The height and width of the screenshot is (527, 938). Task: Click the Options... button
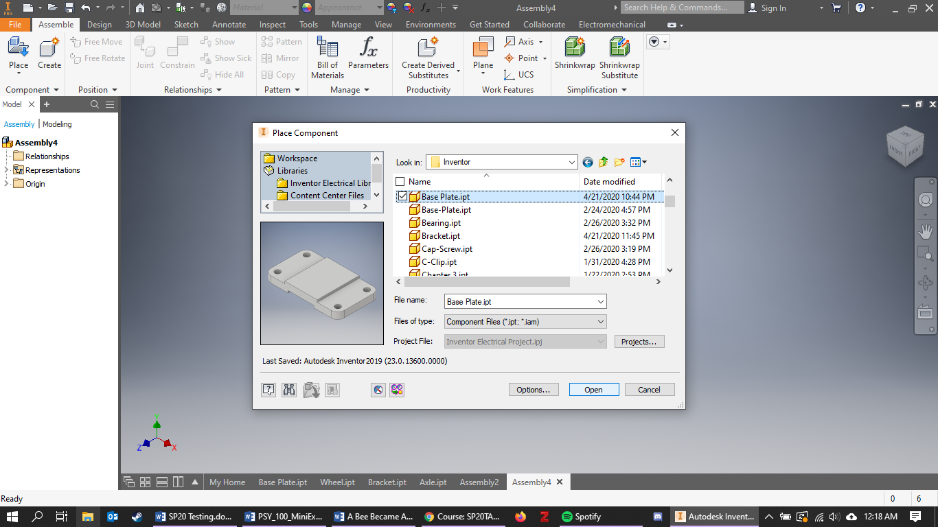pos(533,390)
